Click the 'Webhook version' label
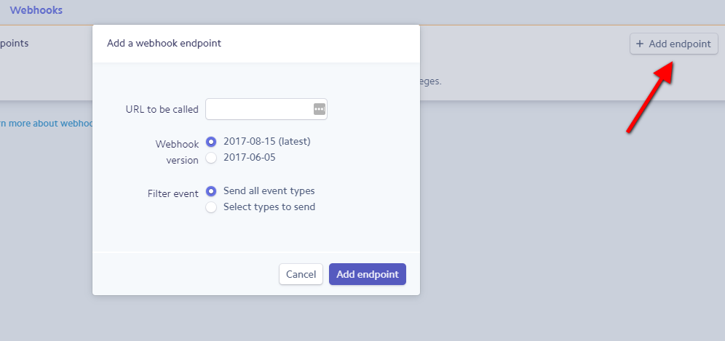 tap(177, 152)
